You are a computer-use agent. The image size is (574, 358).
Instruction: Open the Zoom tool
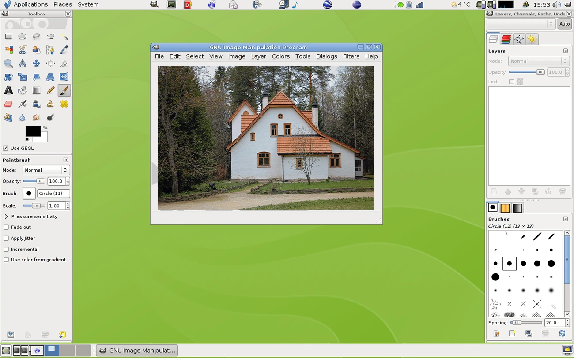pos(8,63)
